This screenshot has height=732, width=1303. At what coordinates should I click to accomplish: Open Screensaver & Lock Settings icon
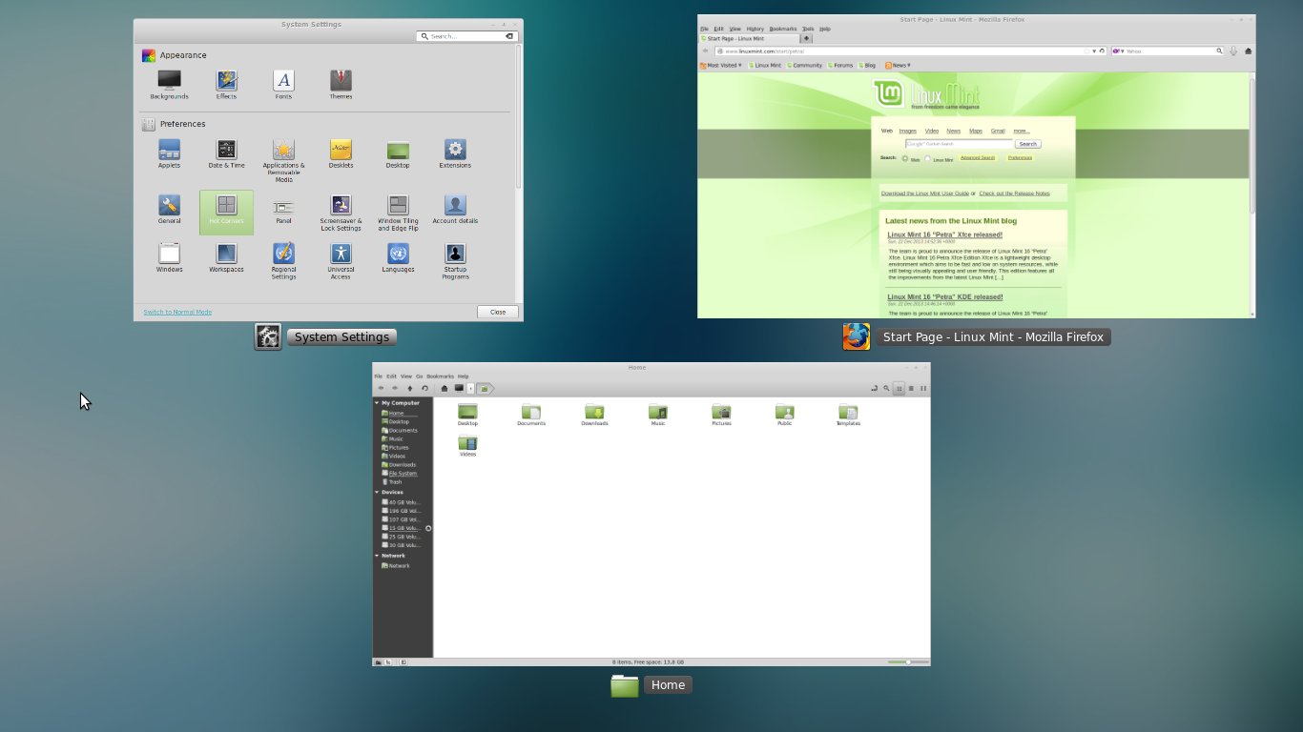tap(341, 207)
